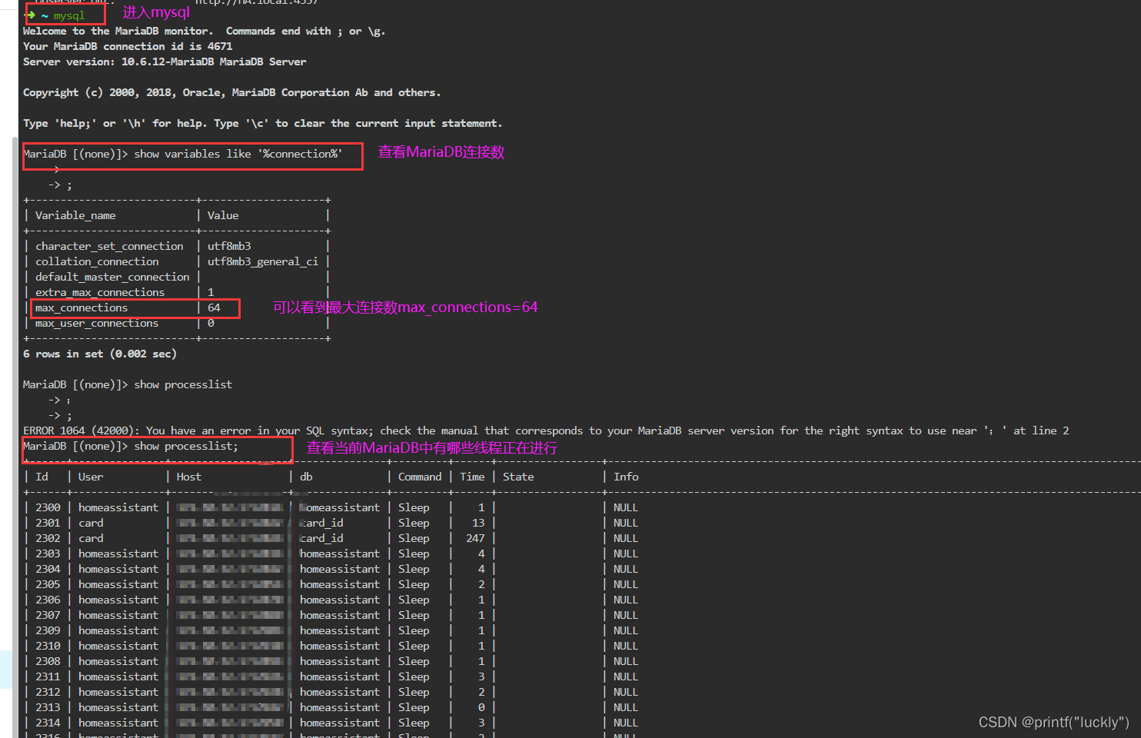Click the '6 rows in set (0.002 sec)' line
This screenshot has height=738, width=1141.
100,354
